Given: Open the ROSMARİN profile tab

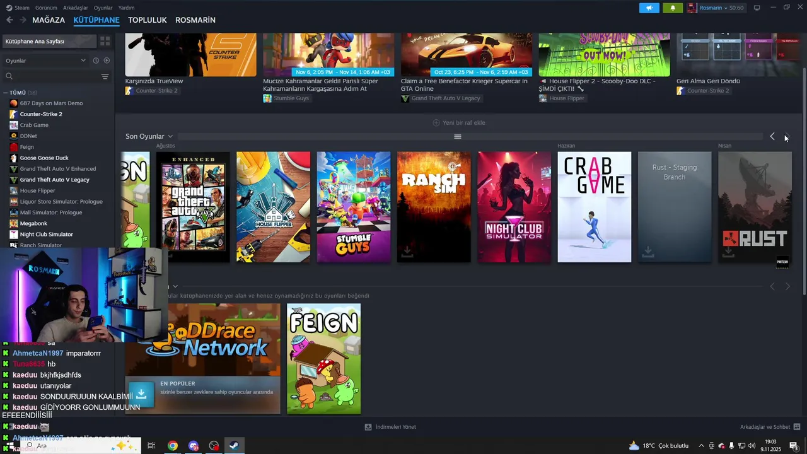Looking at the screenshot, I should (195, 20).
